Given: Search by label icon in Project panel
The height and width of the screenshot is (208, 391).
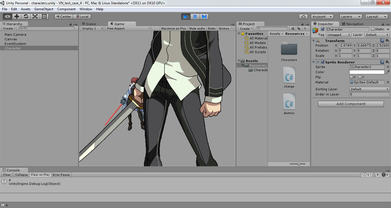Looking at the screenshot, I should pyautogui.click(x=299, y=29).
